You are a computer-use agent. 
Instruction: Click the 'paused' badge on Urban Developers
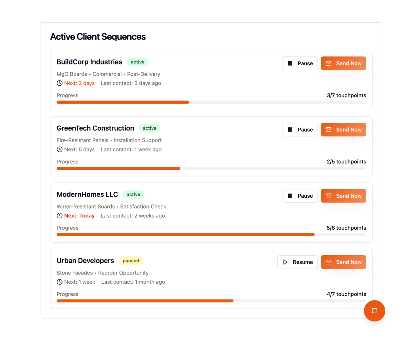(131, 260)
